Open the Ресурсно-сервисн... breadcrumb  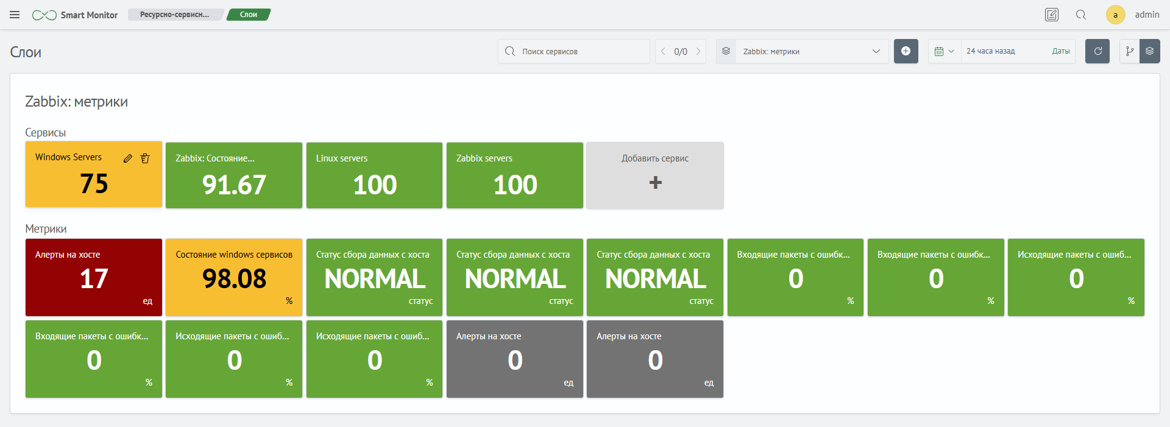tap(175, 15)
